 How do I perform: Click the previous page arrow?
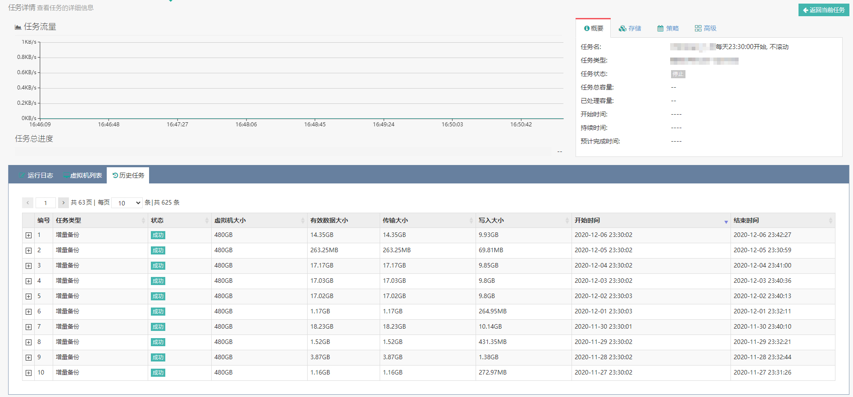pyautogui.click(x=28, y=203)
